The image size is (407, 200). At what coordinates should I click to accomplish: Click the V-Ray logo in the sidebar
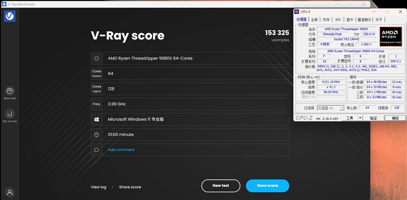[x=10, y=16]
